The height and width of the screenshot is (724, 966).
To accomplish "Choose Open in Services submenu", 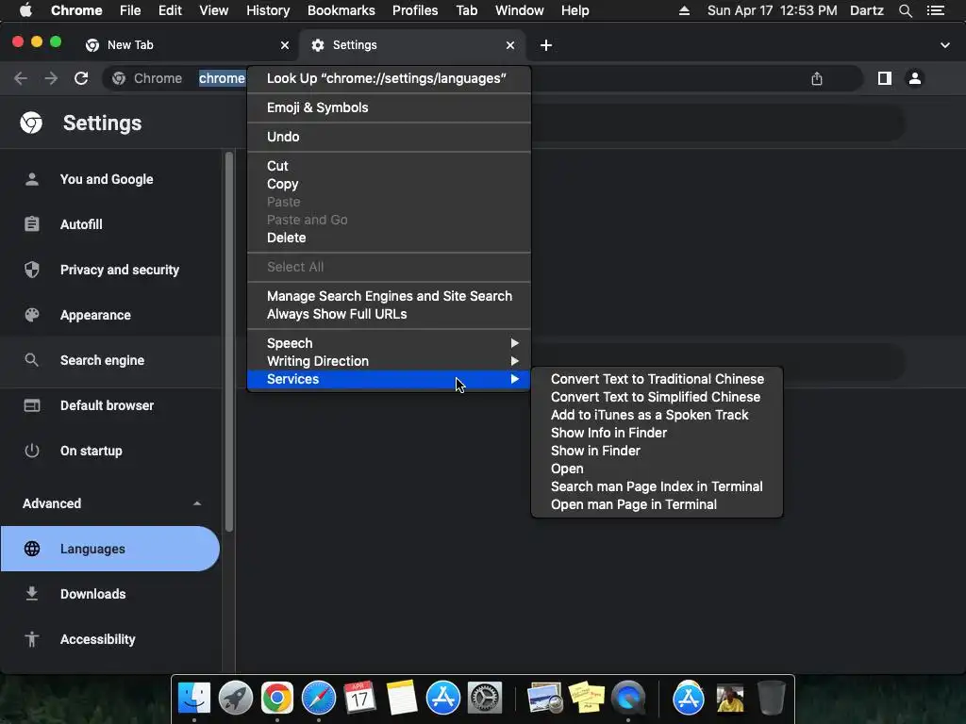I will (x=657, y=468).
